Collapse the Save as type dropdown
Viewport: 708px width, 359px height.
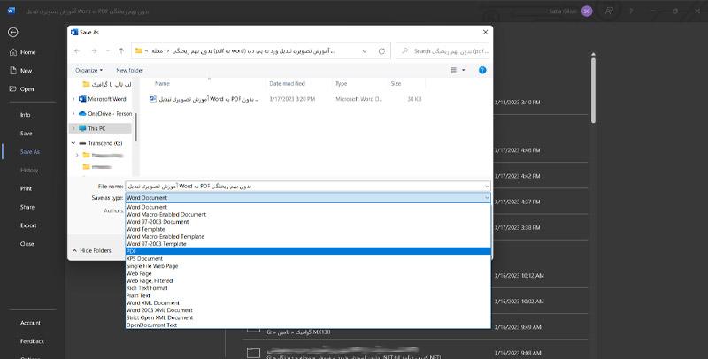486,198
